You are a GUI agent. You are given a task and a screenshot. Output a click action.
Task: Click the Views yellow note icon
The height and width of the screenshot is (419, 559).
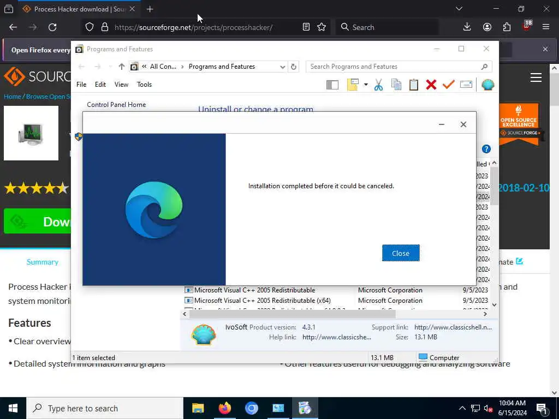click(x=352, y=85)
